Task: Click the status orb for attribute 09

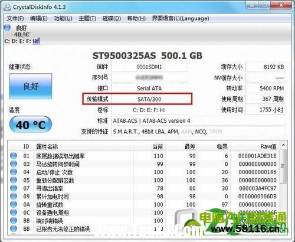Action: tap(14, 196)
